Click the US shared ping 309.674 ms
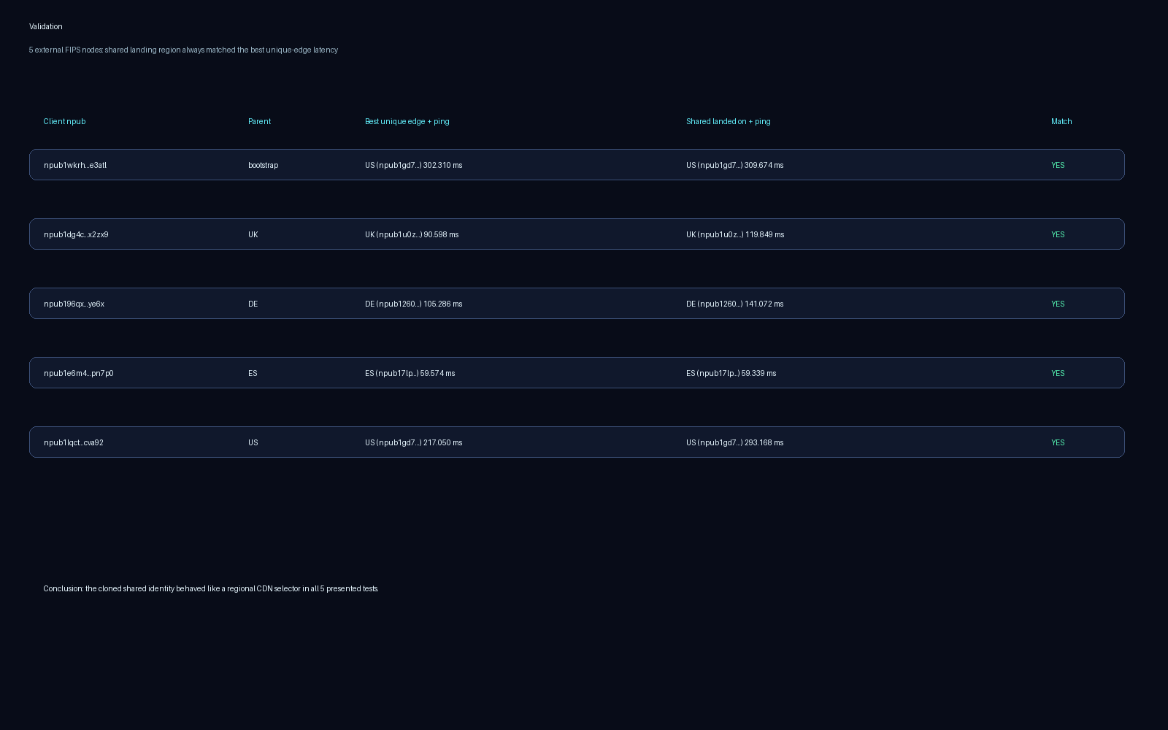 (734, 165)
